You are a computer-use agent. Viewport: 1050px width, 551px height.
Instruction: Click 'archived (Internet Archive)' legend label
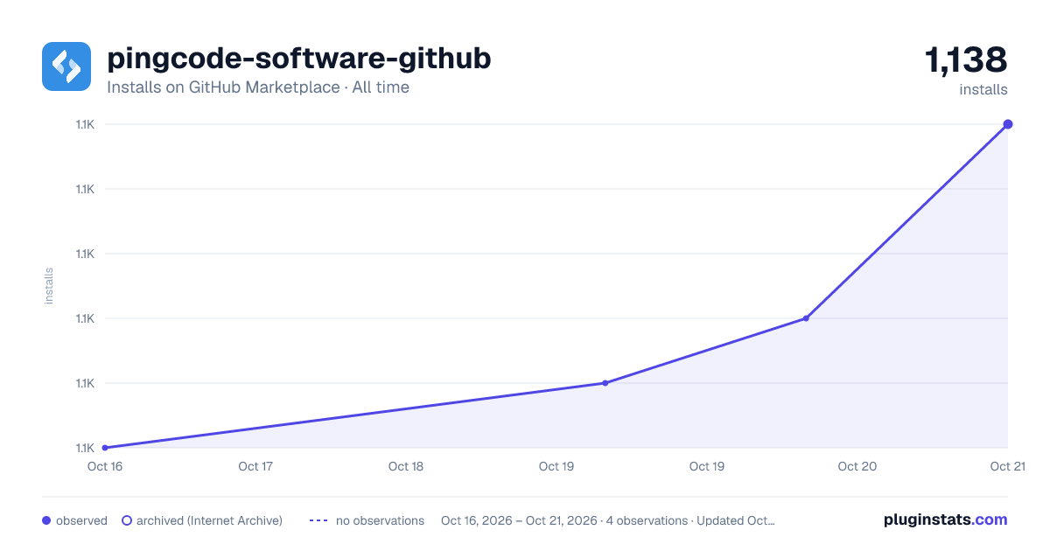click(209, 520)
